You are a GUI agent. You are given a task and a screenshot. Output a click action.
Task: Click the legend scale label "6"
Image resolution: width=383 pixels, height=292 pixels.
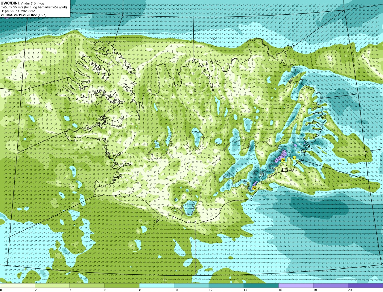pyautogui.click(x=105, y=290)
